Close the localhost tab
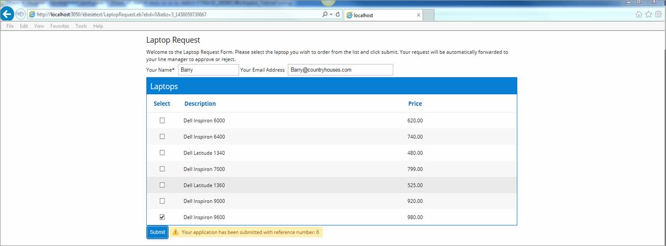This screenshot has width=666, height=246. (418, 15)
